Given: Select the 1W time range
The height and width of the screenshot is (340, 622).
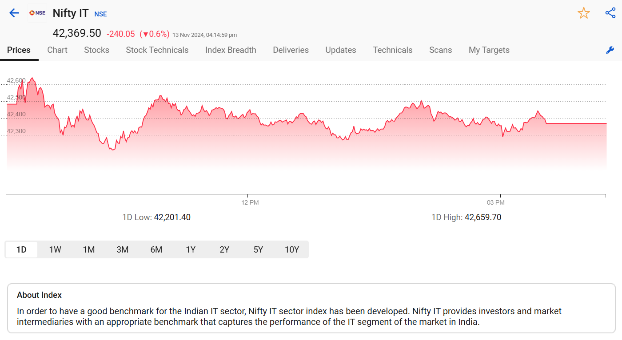Looking at the screenshot, I should (x=55, y=249).
